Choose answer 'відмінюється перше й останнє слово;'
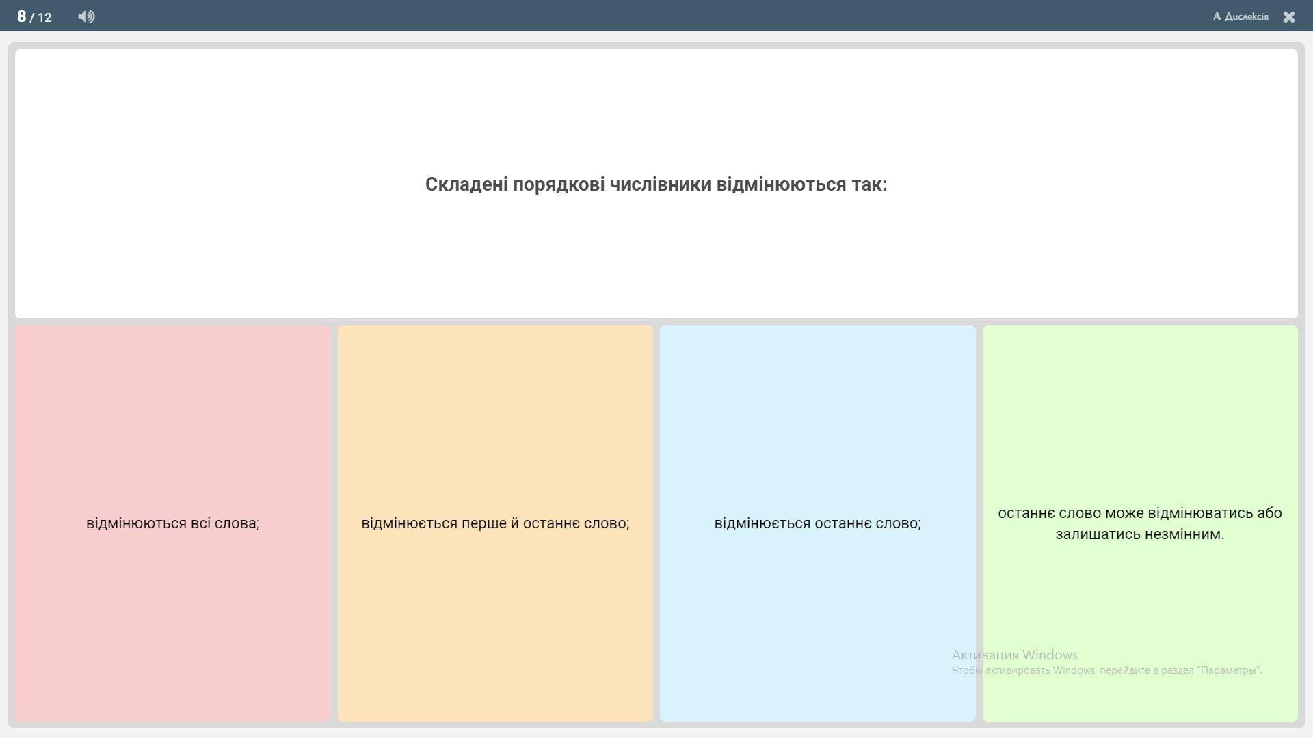The height and width of the screenshot is (738, 1313). click(495, 523)
